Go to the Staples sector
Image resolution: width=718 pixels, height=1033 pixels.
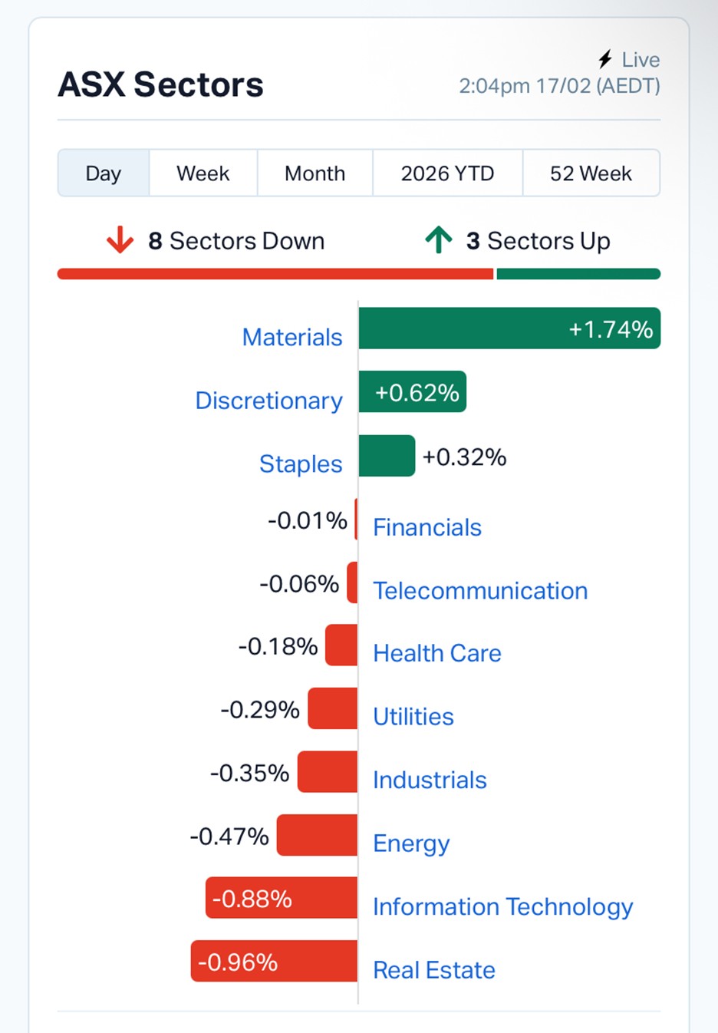pyautogui.click(x=301, y=464)
